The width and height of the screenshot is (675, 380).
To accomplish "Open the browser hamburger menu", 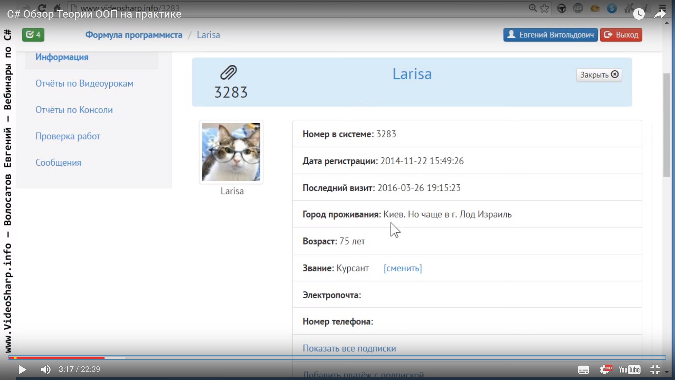I will pos(662,8).
